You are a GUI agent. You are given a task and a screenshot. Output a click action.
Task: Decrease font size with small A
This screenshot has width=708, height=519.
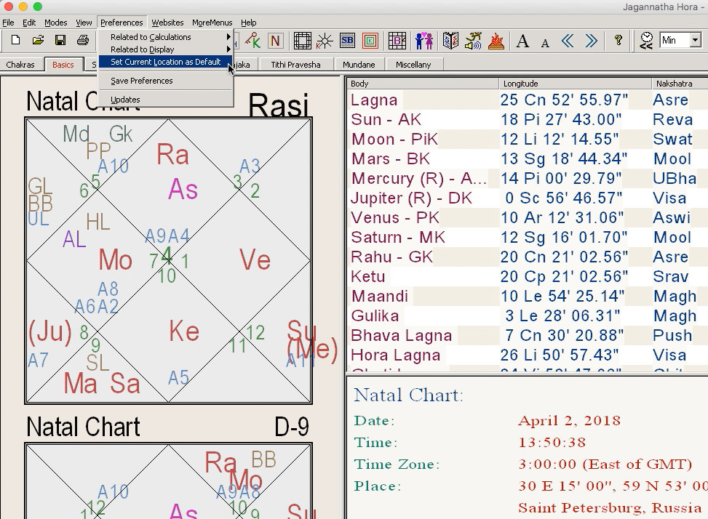[x=545, y=43]
